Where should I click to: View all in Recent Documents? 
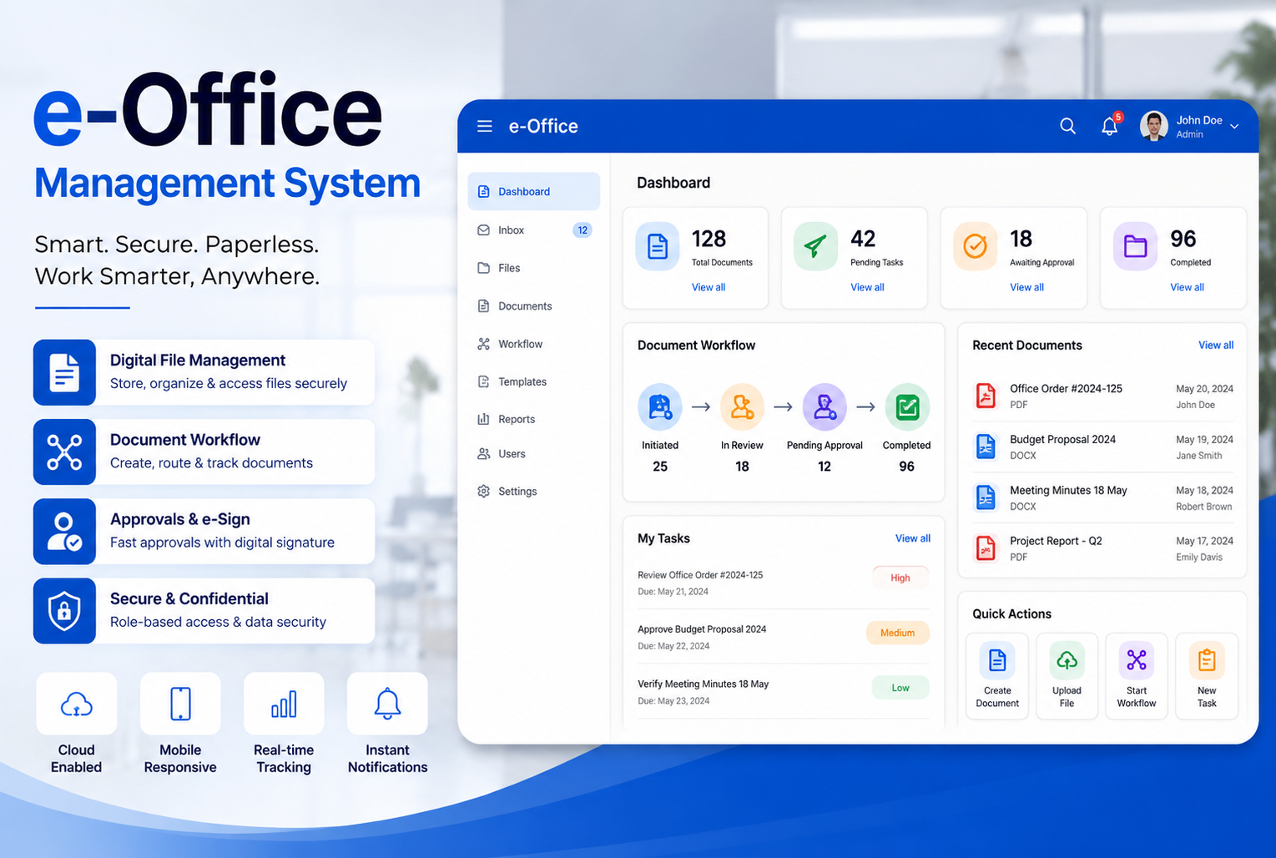click(1216, 345)
